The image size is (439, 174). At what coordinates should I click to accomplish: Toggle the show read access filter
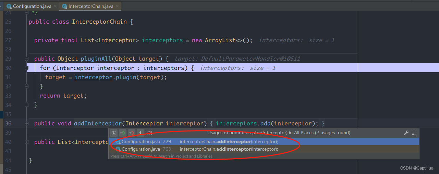[x=123, y=133]
